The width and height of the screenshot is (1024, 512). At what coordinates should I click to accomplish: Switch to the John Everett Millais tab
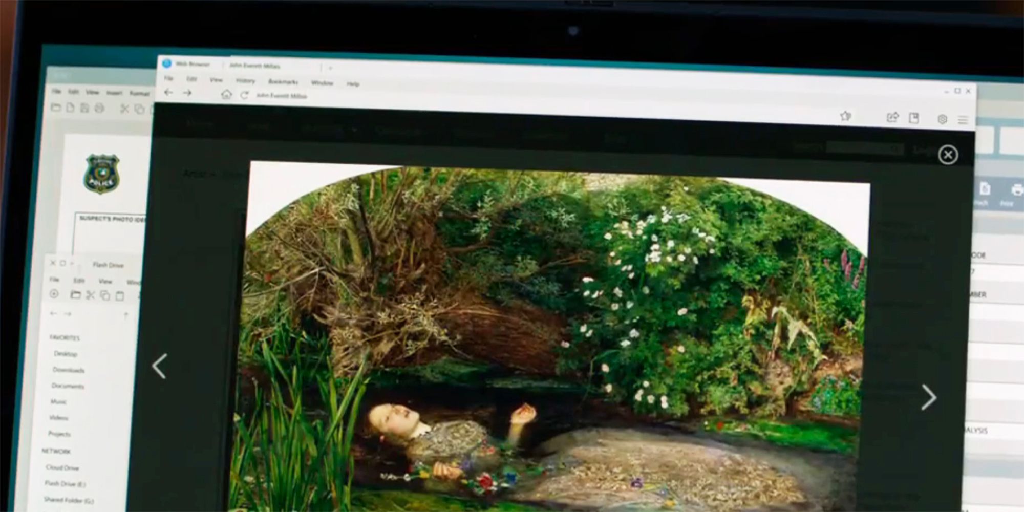click(x=254, y=66)
